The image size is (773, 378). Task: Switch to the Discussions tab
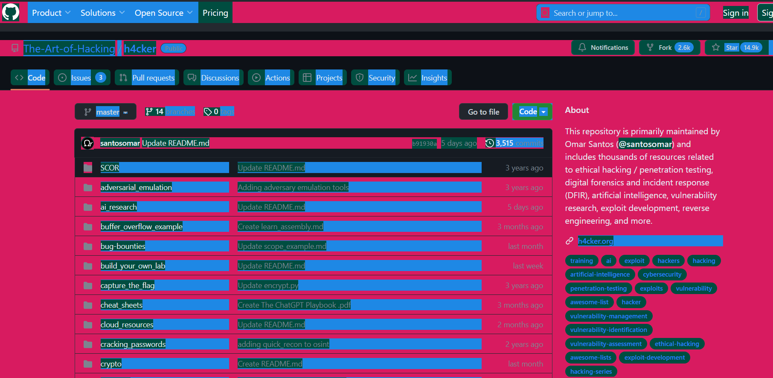point(213,78)
